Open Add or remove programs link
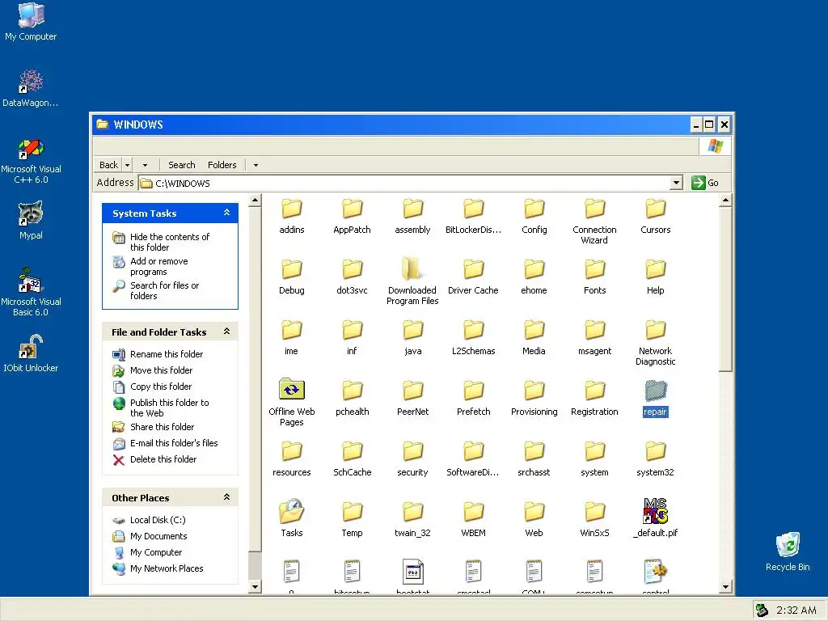 pos(159,266)
